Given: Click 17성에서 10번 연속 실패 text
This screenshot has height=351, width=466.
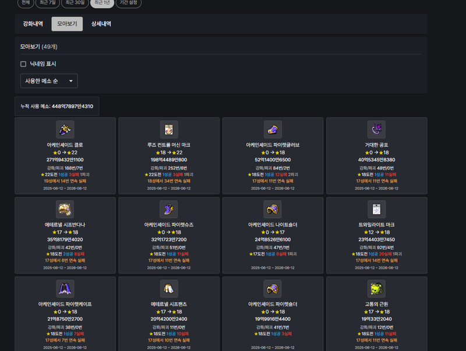Looking at the screenshot, I should pos(169,341).
